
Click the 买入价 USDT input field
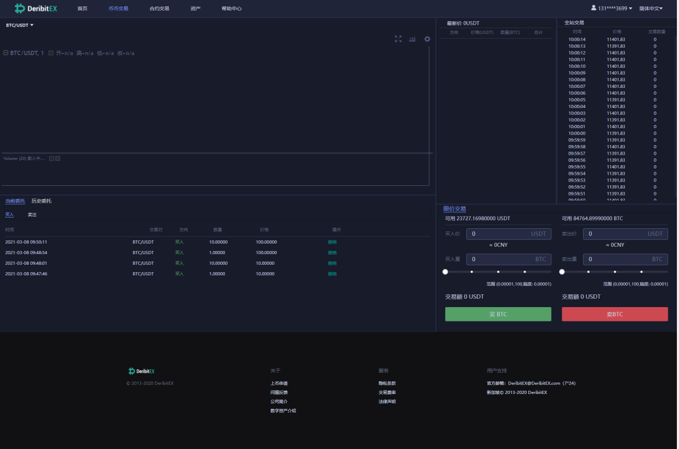(509, 234)
